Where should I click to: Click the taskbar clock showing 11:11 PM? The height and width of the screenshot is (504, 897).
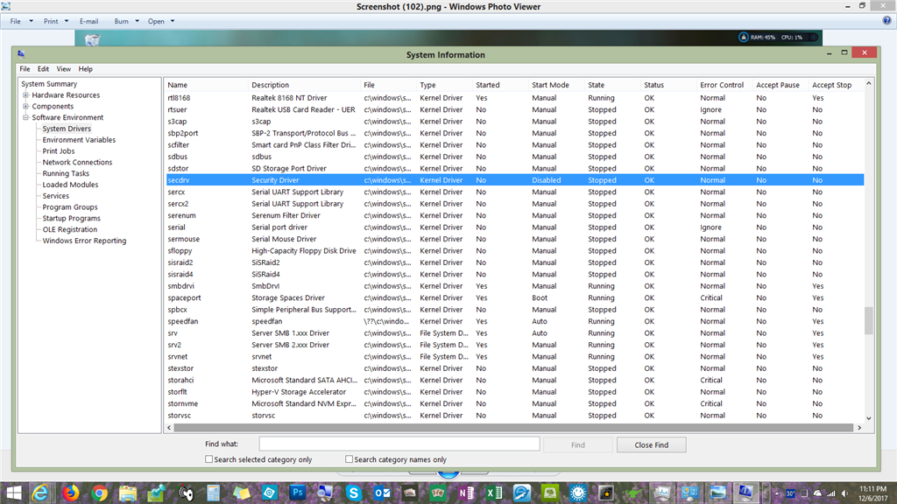[x=872, y=493]
